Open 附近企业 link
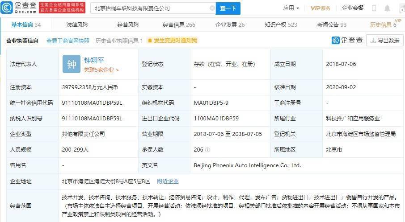The height and width of the screenshot is (222, 405). tap(168, 181)
